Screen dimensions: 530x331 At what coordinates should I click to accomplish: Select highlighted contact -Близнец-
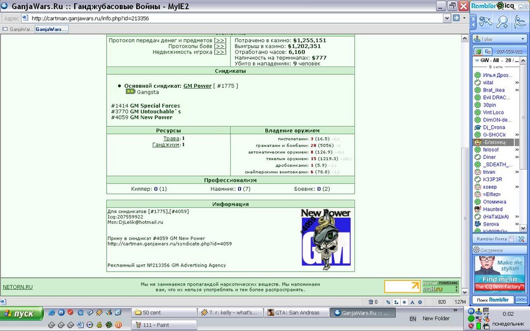(494, 142)
